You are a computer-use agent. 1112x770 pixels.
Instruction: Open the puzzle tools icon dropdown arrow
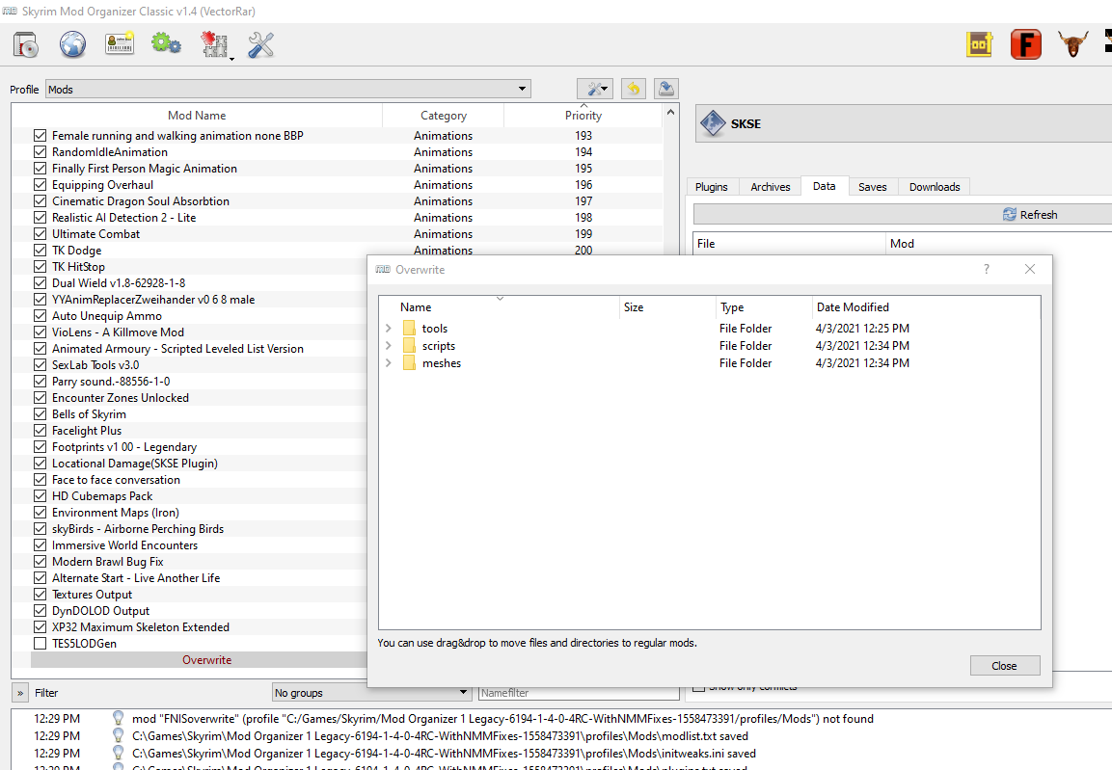(231, 58)
